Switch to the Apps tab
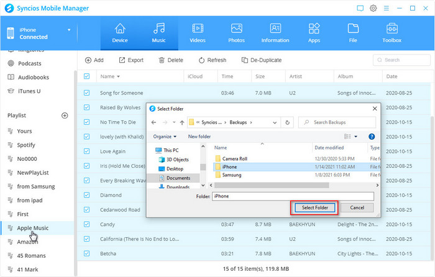Viewport: 435px width, 277px height. 314,33
